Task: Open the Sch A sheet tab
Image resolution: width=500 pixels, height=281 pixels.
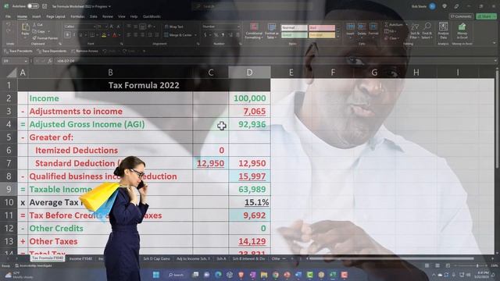Action: 221,258
